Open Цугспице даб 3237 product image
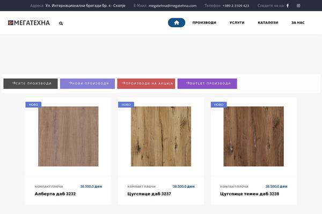This screenshot has height=214, width=322. click(x=161, y=136)
